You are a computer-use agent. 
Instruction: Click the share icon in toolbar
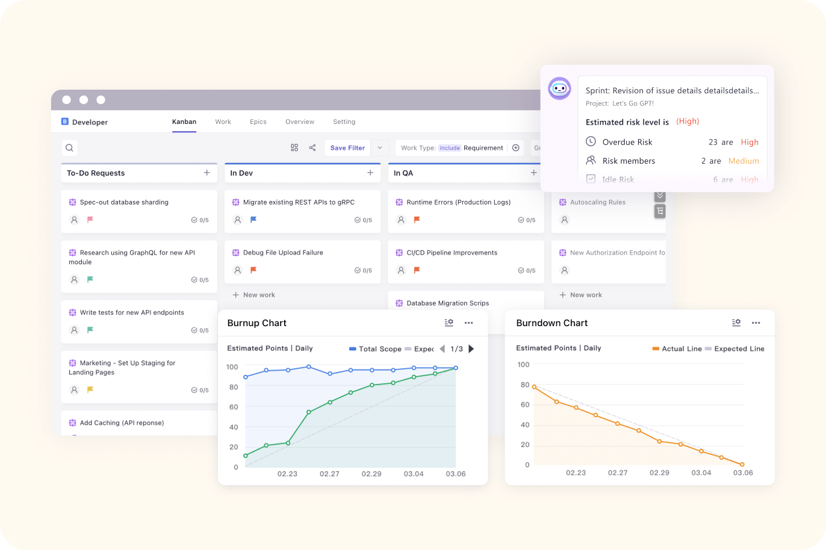point(312,148)
